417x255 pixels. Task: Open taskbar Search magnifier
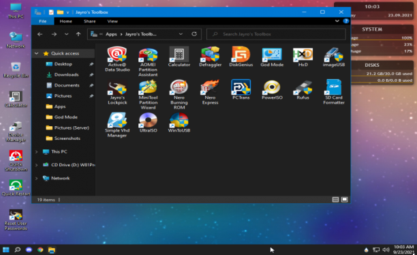click(x=18, y=250)
